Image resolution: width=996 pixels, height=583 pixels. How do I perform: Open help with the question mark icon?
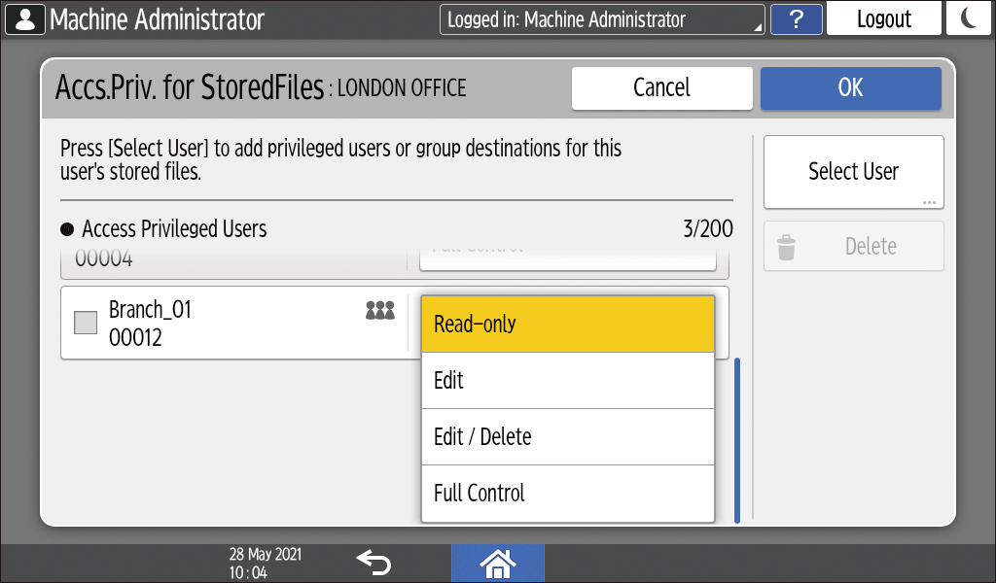tap(796, 19)
